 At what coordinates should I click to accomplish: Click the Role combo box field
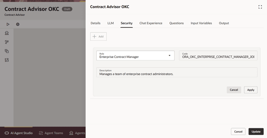136,56
